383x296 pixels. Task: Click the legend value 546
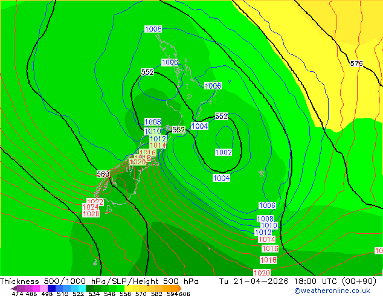point(110,294)
